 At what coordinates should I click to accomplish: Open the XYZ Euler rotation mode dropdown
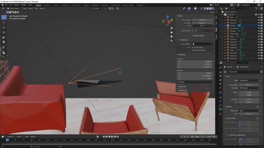(x=195, y=82)
